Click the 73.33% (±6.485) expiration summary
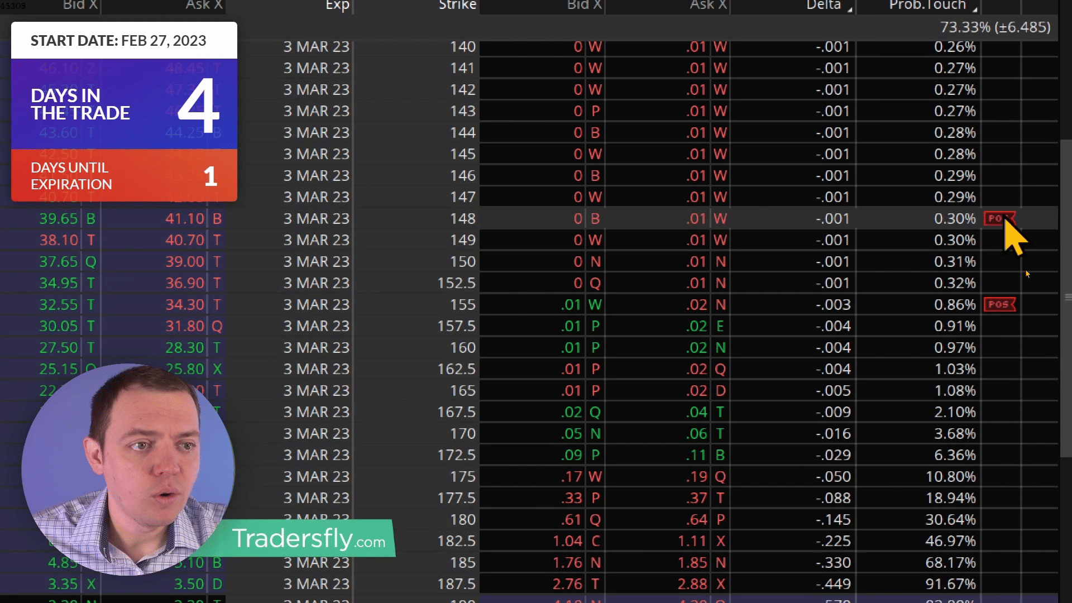This screenshot has height=603, width=1072. click(x=995, y=27)
